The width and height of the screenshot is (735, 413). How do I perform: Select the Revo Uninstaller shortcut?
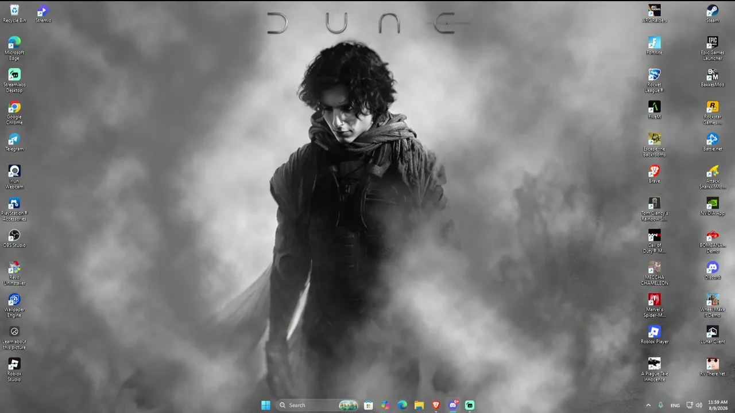14,274
